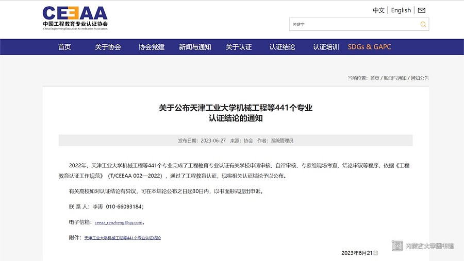Click the 有关高校如对认证结论有异议 paragraph
The width and height of the screenshot is (464, 261).
pyautogui.click(x=166, y=191)
